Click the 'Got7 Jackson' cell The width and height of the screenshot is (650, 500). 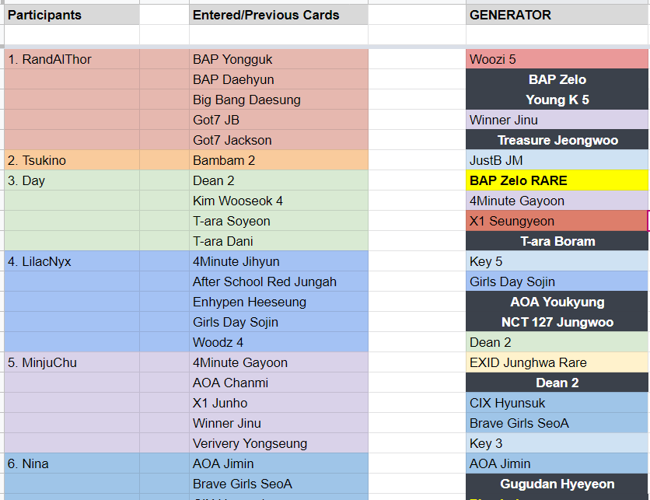[x=278, y=140]
